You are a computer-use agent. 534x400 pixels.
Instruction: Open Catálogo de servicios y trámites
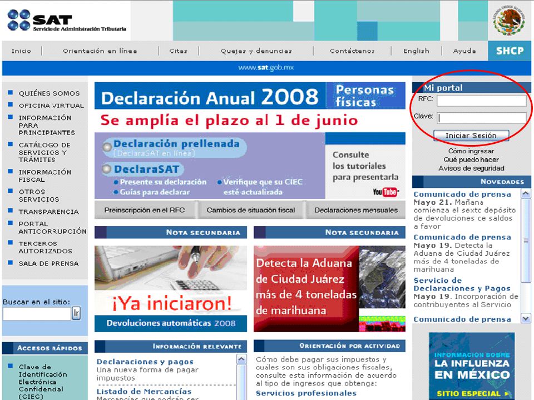[x=44, y=152]
